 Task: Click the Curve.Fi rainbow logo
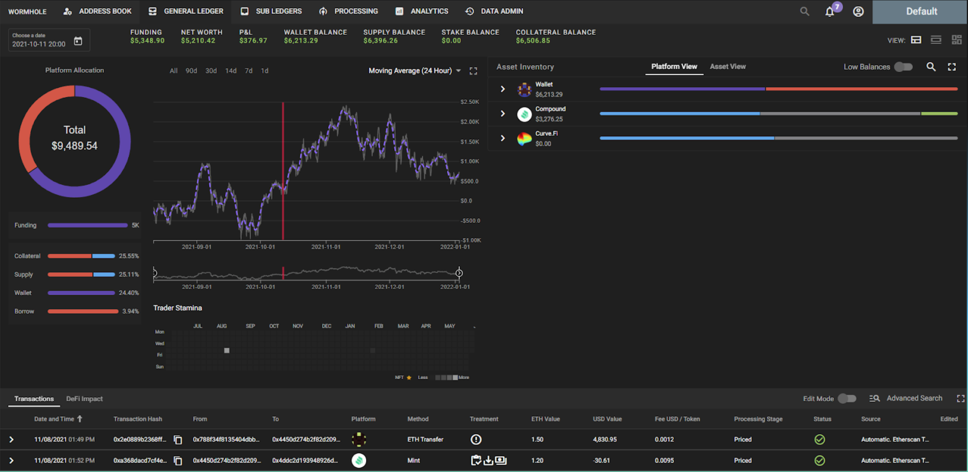coord(524,139)
